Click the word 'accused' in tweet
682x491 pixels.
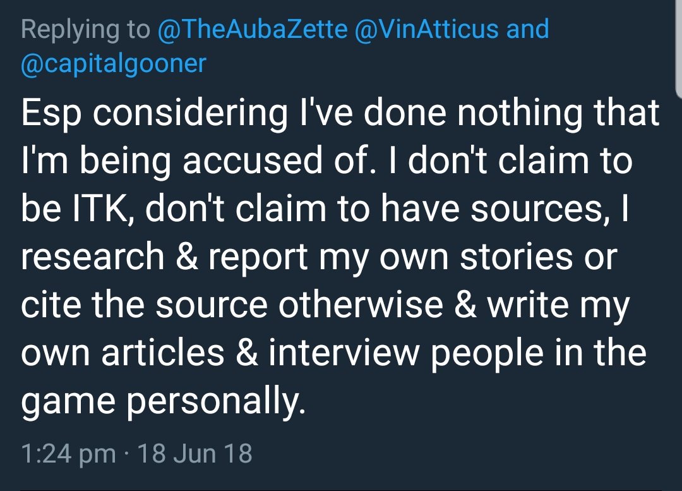point(254,161)
